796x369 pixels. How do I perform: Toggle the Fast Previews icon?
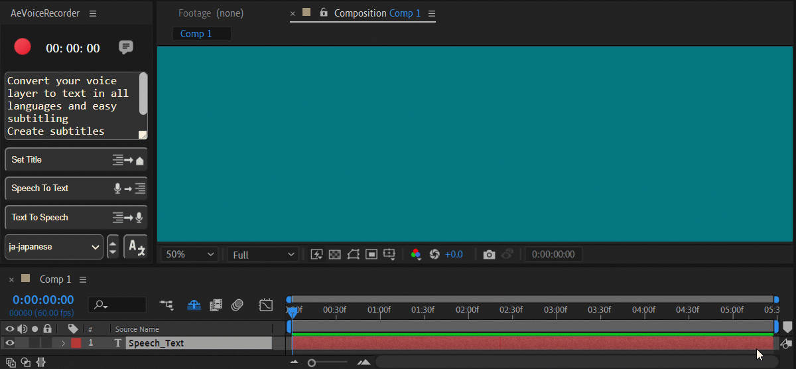[316, 254]
